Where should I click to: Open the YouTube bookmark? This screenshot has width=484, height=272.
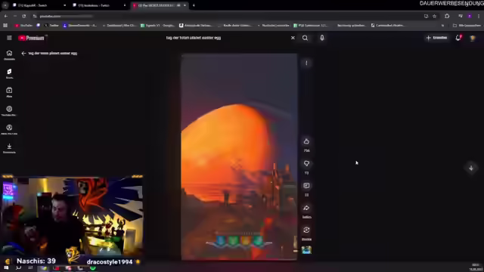click(23, 25)
